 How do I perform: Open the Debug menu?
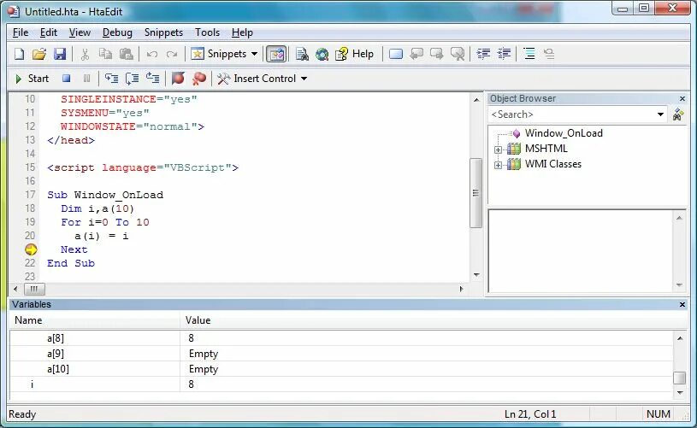point(117,32)
